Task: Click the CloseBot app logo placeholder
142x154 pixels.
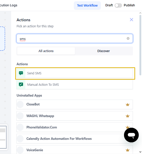Action: [20, 104]
